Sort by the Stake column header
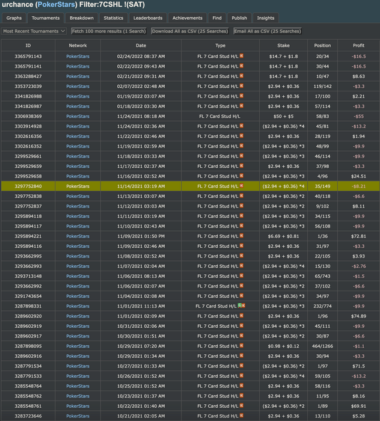 tap(283, 45)
